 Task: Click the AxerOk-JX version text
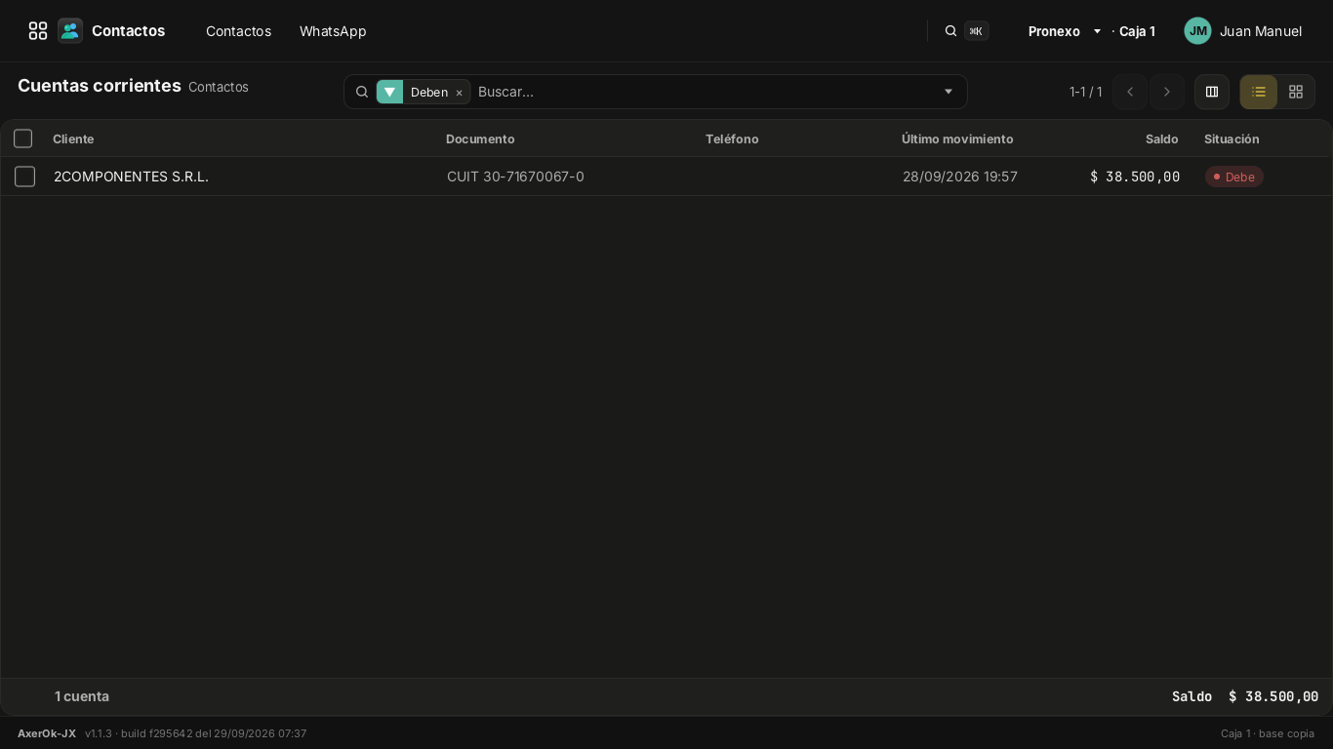click(162, 733)
